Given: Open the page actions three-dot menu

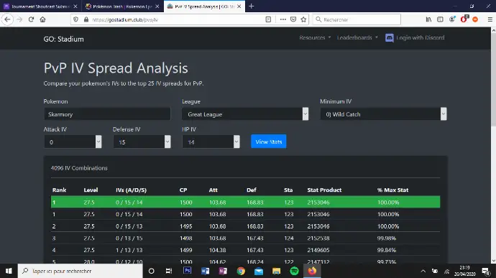Looking at the screenshot, I should click(x=283, y=19).
